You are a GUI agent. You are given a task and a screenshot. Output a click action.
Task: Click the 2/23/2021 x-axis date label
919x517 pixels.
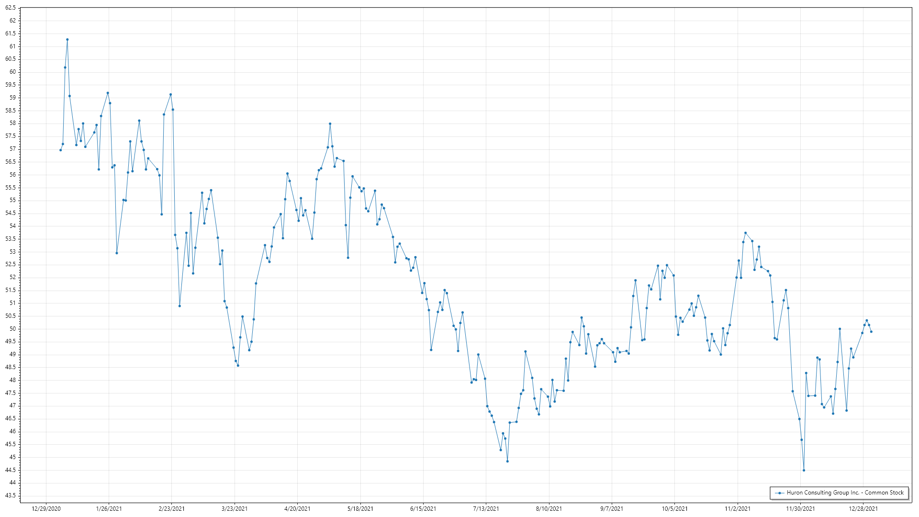171,508
